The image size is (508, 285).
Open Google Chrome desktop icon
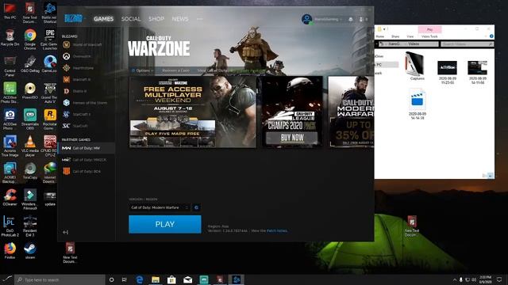[30, 39]
